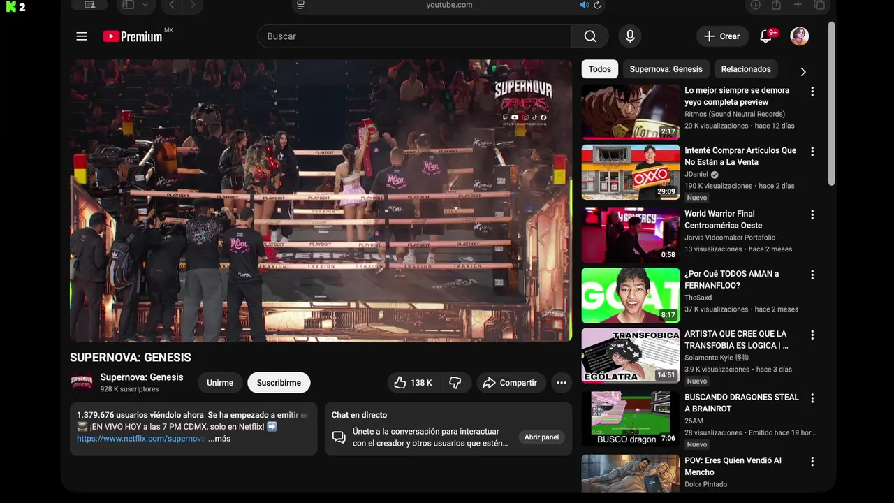Open the JDaniel channel name

pyautogui.click(x=696, y=175)
